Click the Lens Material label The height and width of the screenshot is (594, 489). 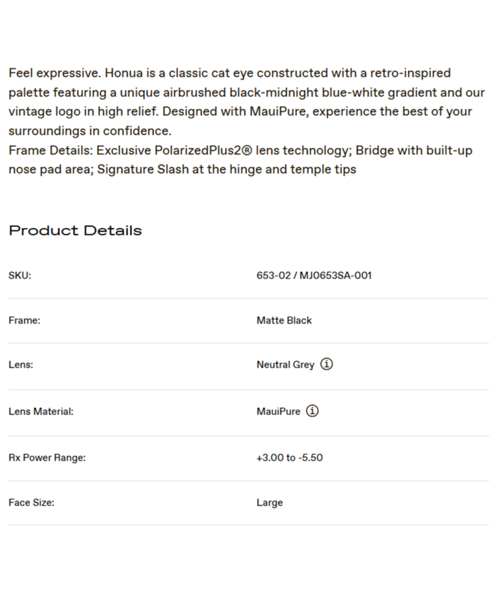pyautogui.click(x=41, y=412)
